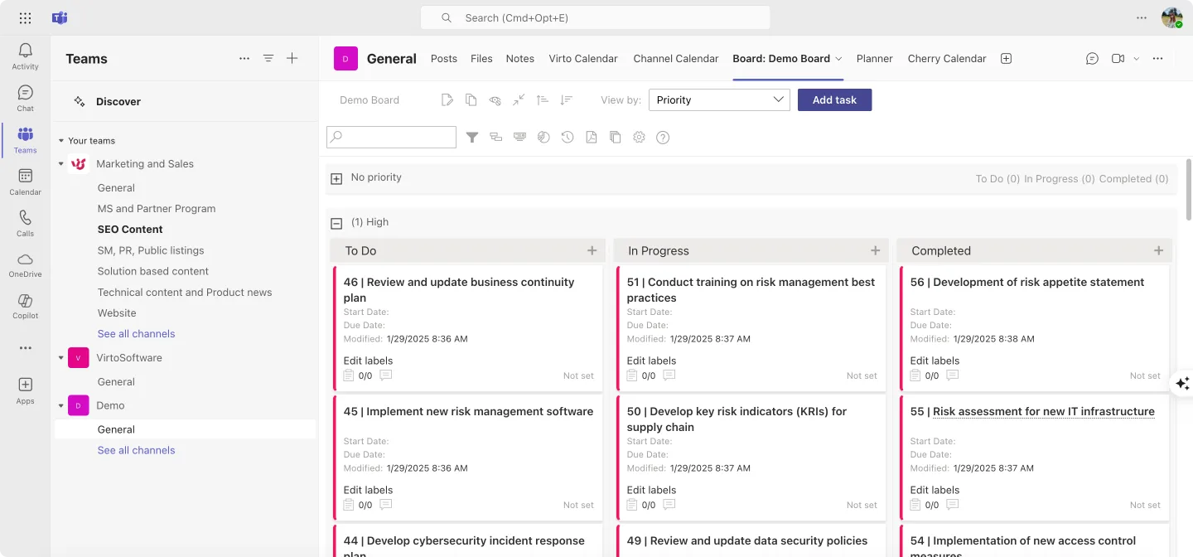Open the View by Priority dropdown
The height and width of the screenshot is (557, 1193).
[x=718, y=99]
